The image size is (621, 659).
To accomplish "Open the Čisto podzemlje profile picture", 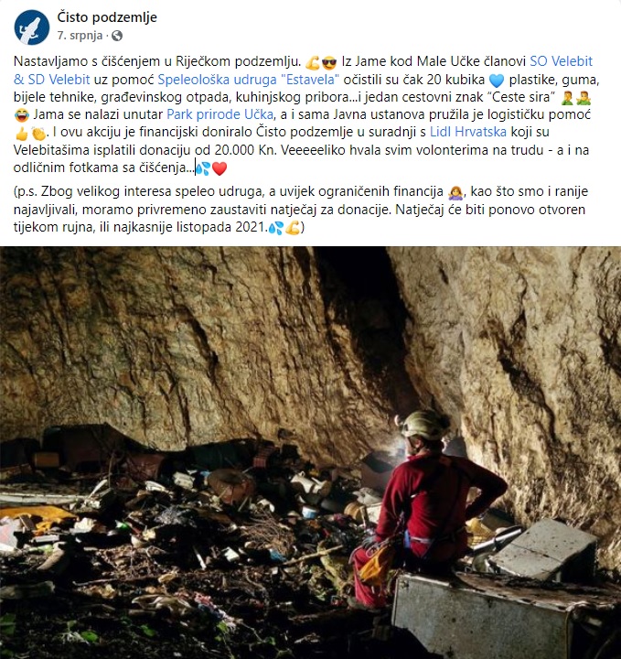I will pos(32,27).
